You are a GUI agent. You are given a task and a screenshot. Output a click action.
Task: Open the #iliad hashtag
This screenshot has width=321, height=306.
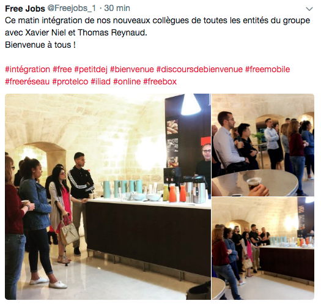click(x=100, y=82)
